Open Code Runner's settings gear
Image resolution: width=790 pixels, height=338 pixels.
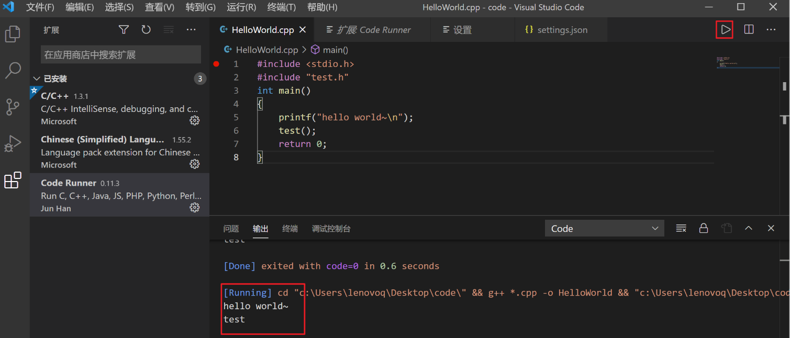pos(194,207)
